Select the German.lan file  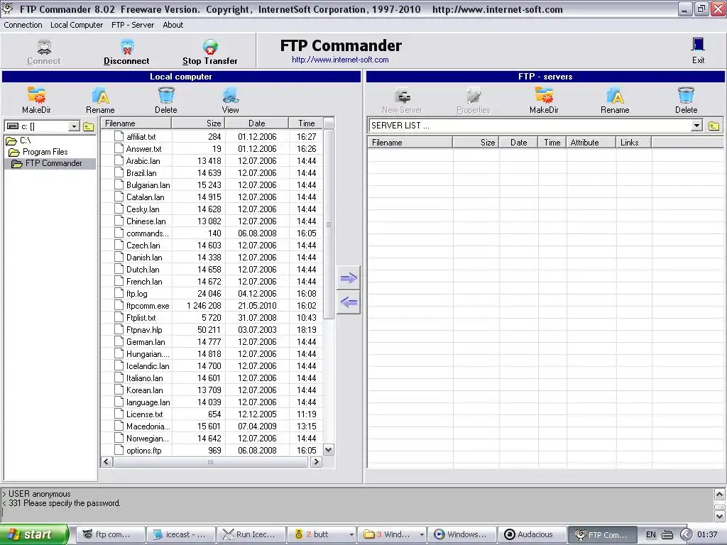coord(146,341)
